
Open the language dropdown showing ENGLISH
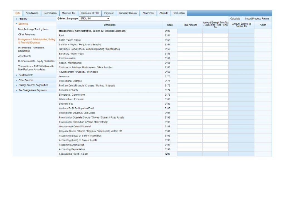pyautogui.click(x=94, y=19)
